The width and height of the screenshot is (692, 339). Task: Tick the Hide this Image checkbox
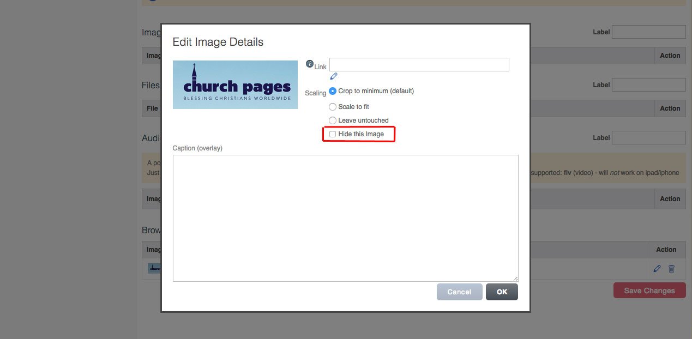pos(333,134)
